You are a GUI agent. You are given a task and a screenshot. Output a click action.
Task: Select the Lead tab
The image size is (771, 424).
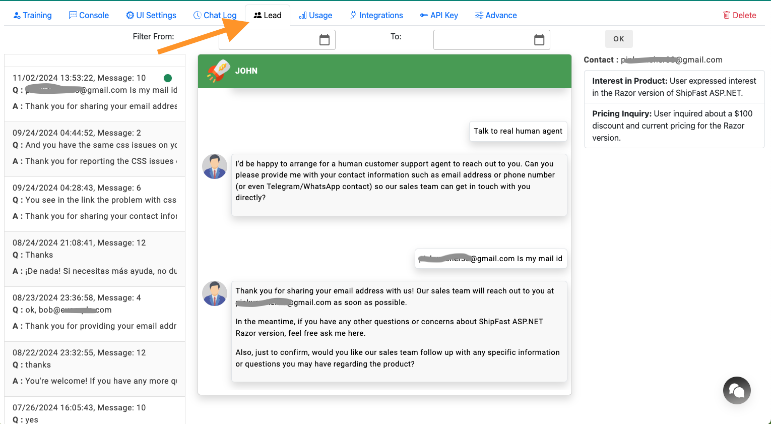click(267, 15)
